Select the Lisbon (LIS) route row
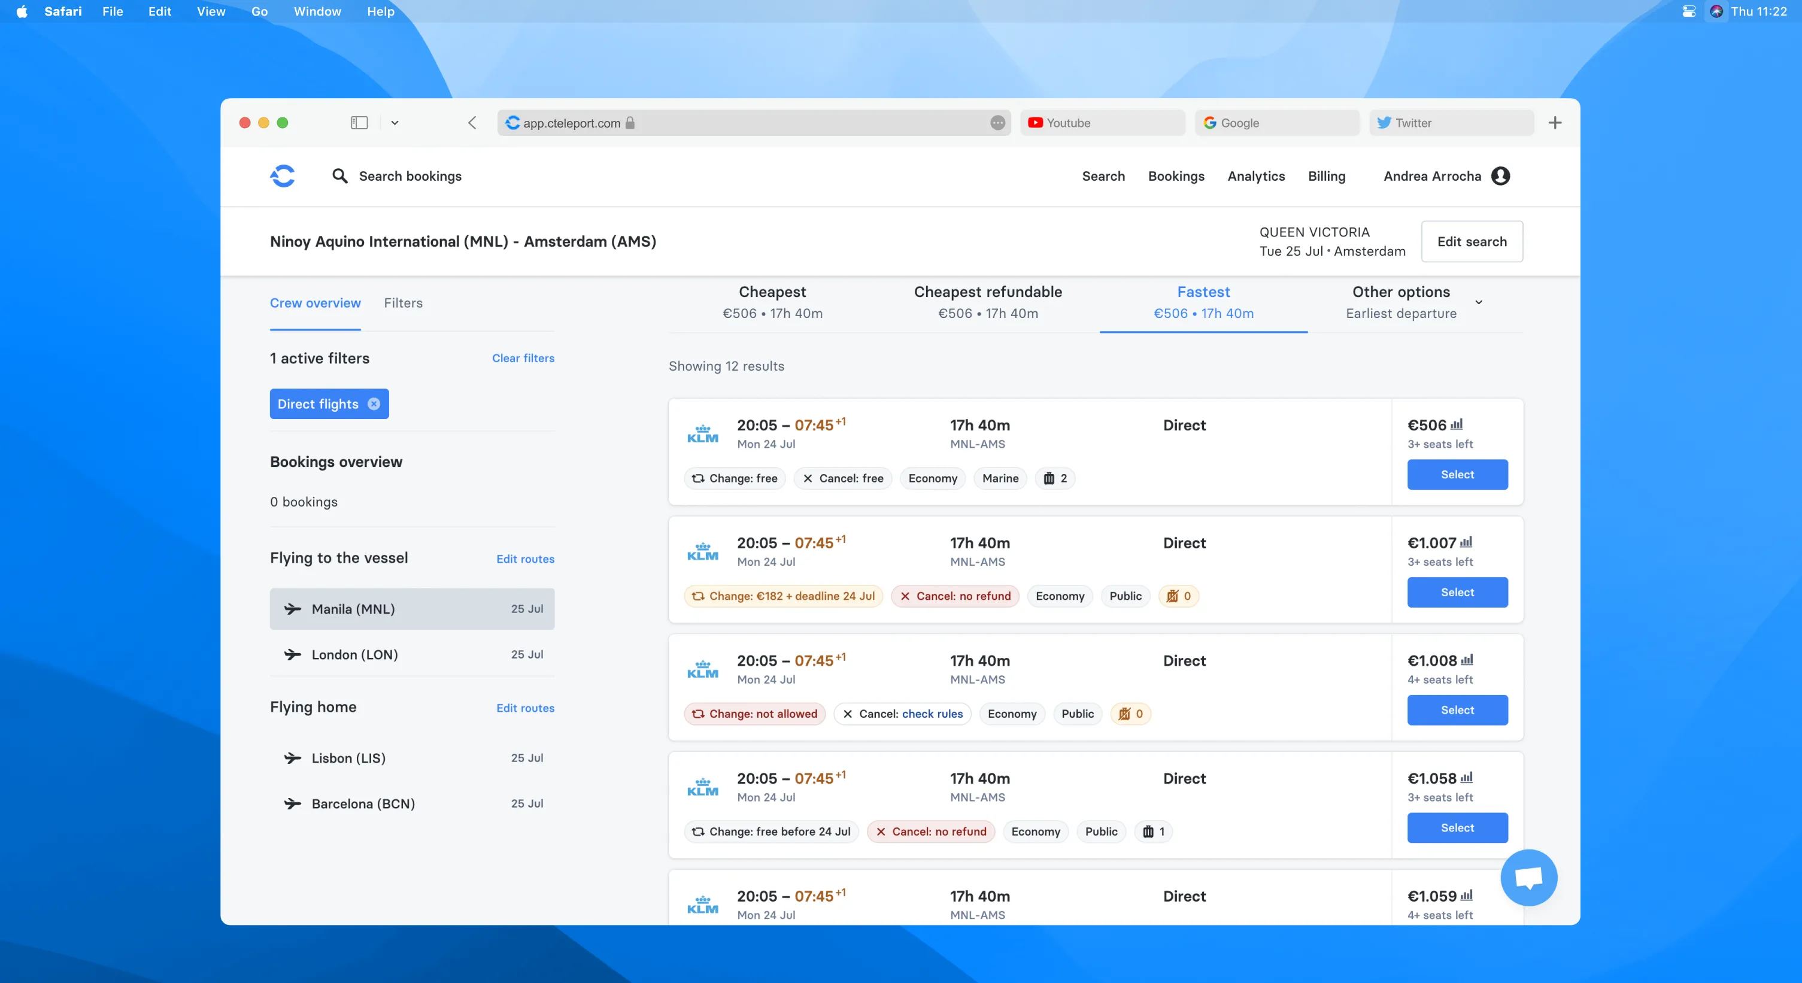The height and width of the screenshot is (983, 1802). [412, 758]
